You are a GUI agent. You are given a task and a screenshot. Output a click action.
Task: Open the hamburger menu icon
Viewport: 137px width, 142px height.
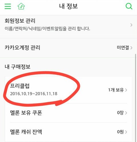pos(8,6)
